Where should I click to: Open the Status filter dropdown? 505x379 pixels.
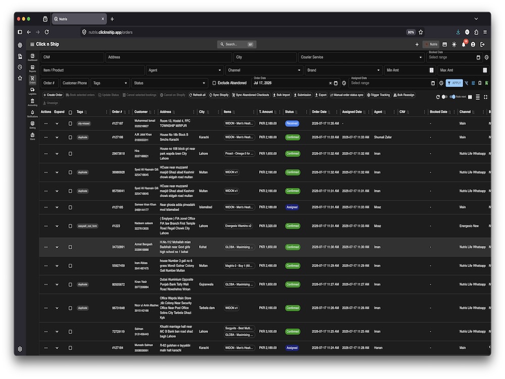(169, 83)
